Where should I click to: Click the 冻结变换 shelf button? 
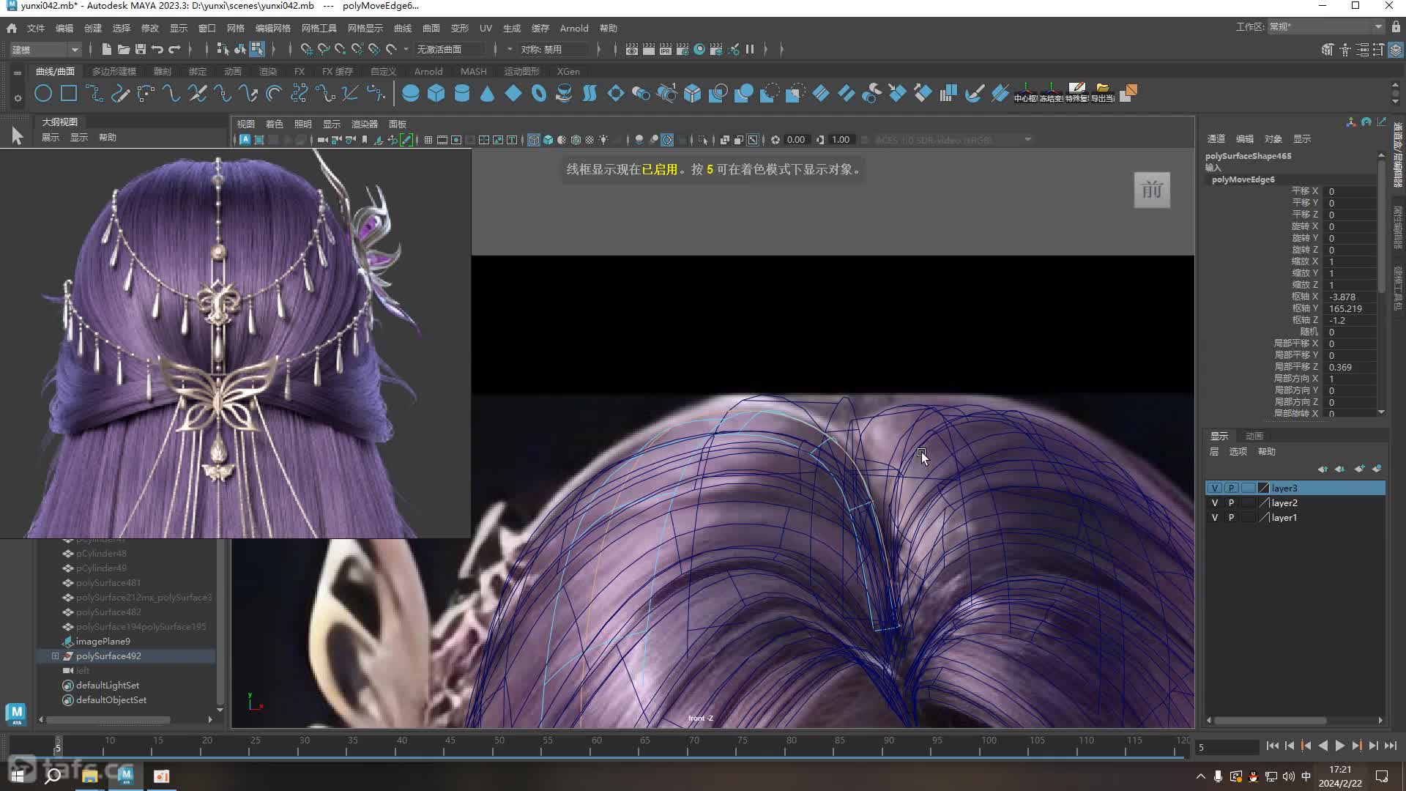pos(1051,93)
